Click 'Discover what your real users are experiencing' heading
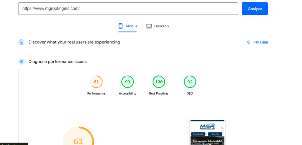Image resolution: width=302 pixels, height=145 pixels. tap(74, 42)
